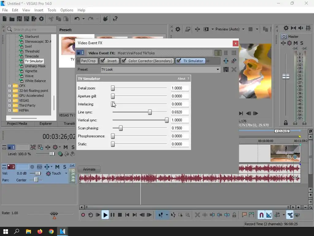Switch to the Explorer tab
Screen dimensions: 314x236
click(x=46, y=124)
